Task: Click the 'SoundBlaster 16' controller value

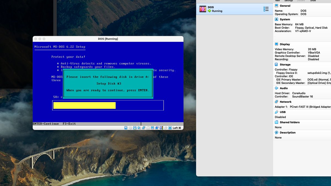Action: point(303,97)
